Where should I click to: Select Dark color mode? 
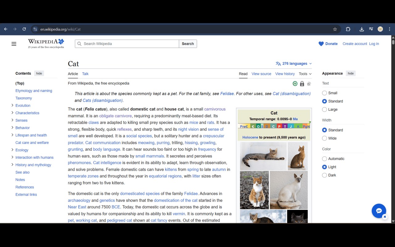point(324,175)
